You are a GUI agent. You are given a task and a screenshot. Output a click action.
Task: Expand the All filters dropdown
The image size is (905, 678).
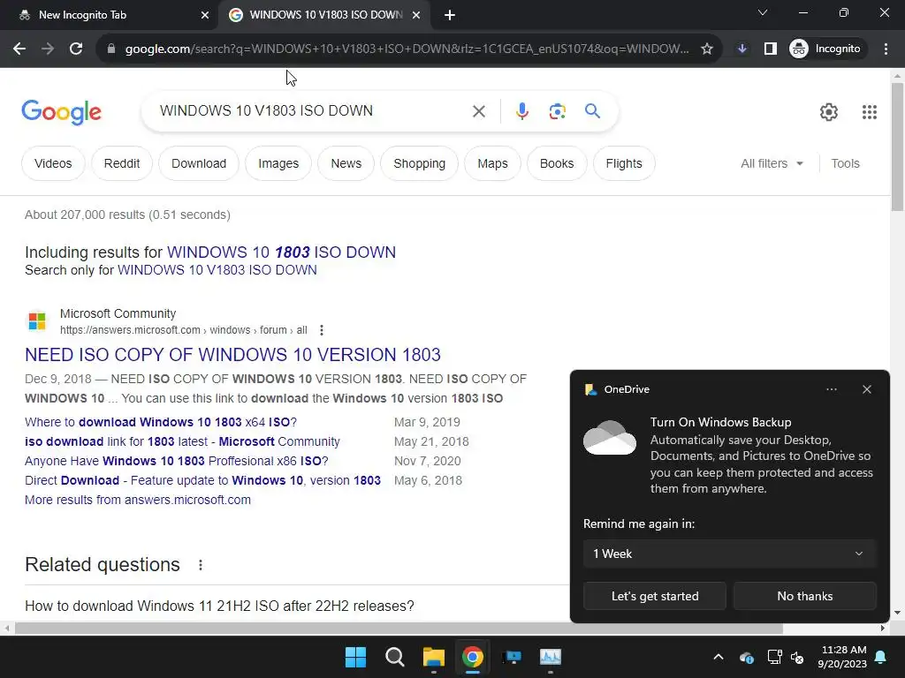click(x=772, y=163)
